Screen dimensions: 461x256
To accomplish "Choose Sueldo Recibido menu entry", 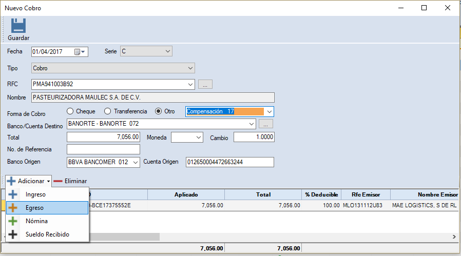I will click(47, 234).
